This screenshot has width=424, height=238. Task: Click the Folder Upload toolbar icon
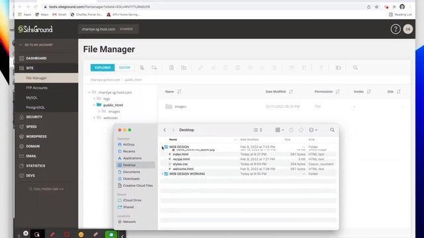(184, 67)
